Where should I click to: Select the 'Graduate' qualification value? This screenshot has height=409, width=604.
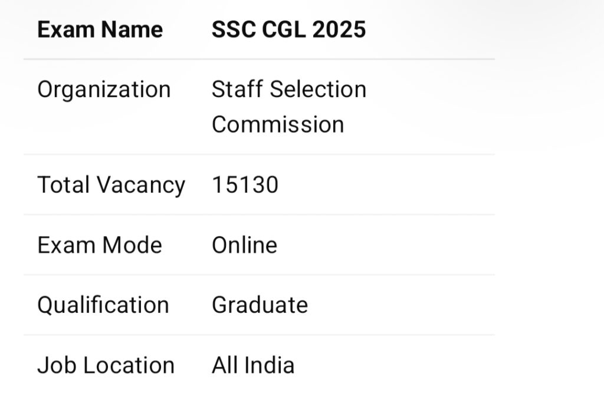(260, 305)
